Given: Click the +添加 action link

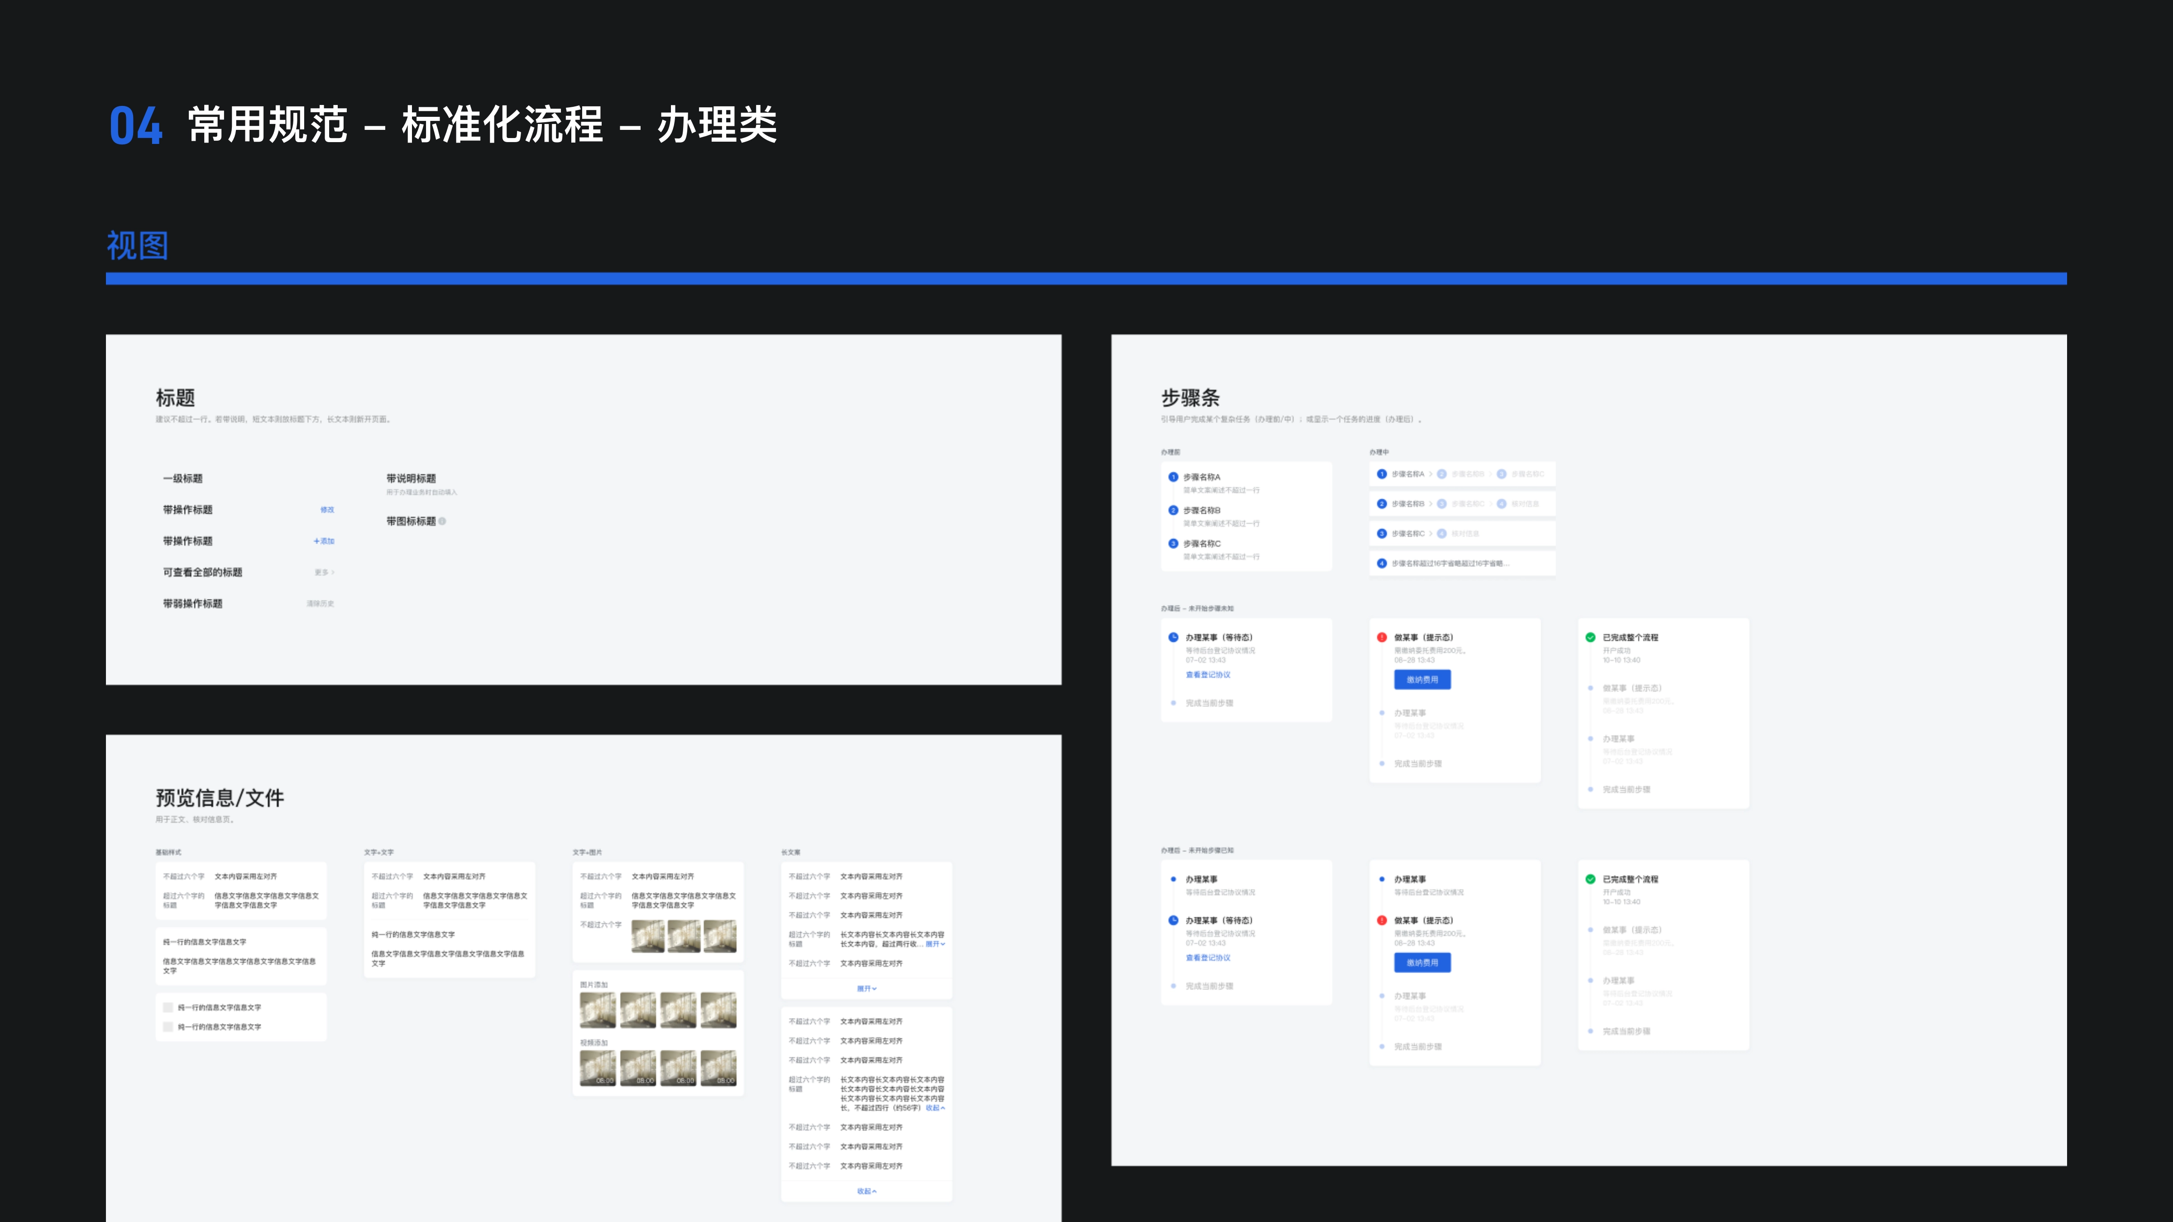Looking at the screenshot, I should click(325, 542).
